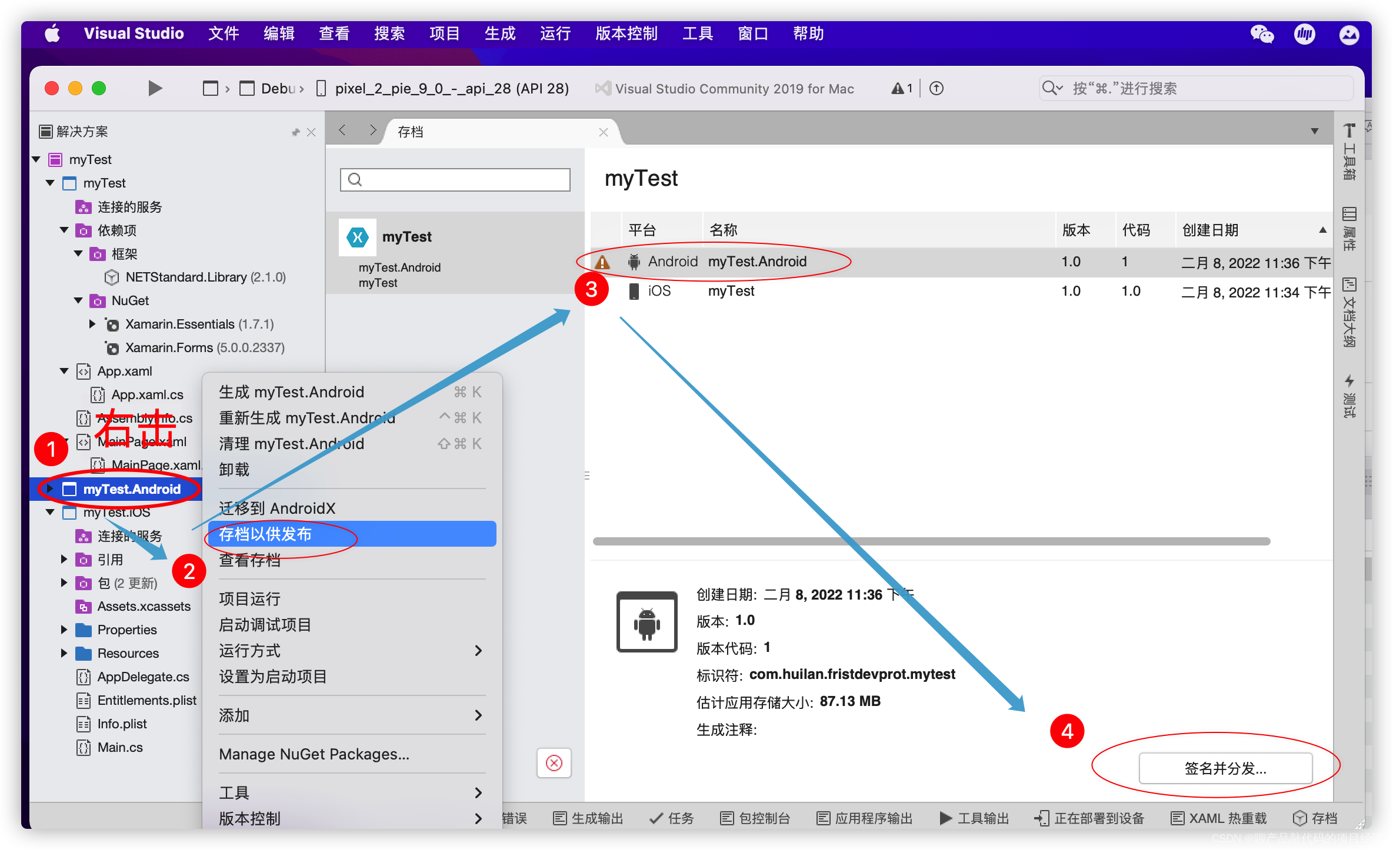Collapse the 依赖项 folder

pos(65,230)
